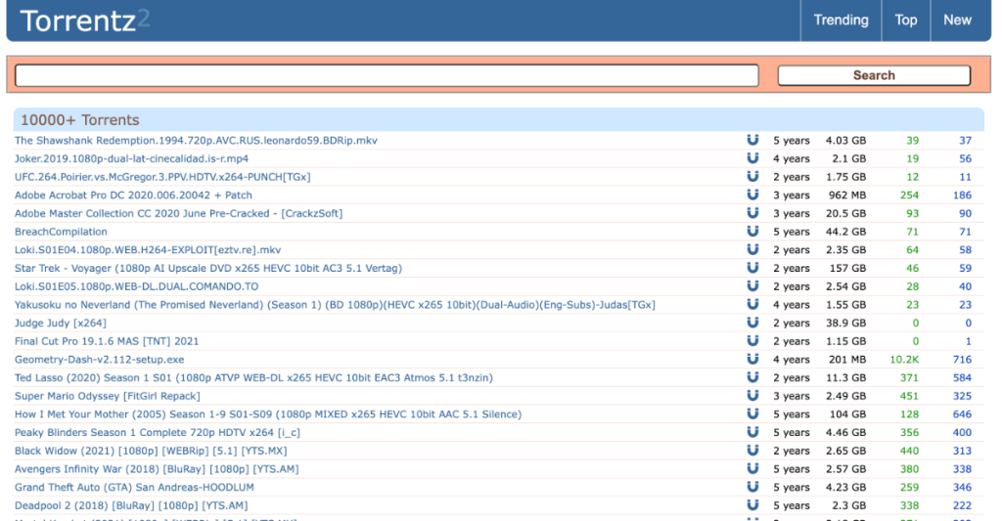Open UFC.264.Poirier.vs.McGregor torrent link
The image size is (1002, 521).
coord(162,177)
